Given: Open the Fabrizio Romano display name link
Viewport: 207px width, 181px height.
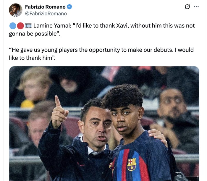Looking at the screenshot, I should pyautogui.click(x=45, y=7).
